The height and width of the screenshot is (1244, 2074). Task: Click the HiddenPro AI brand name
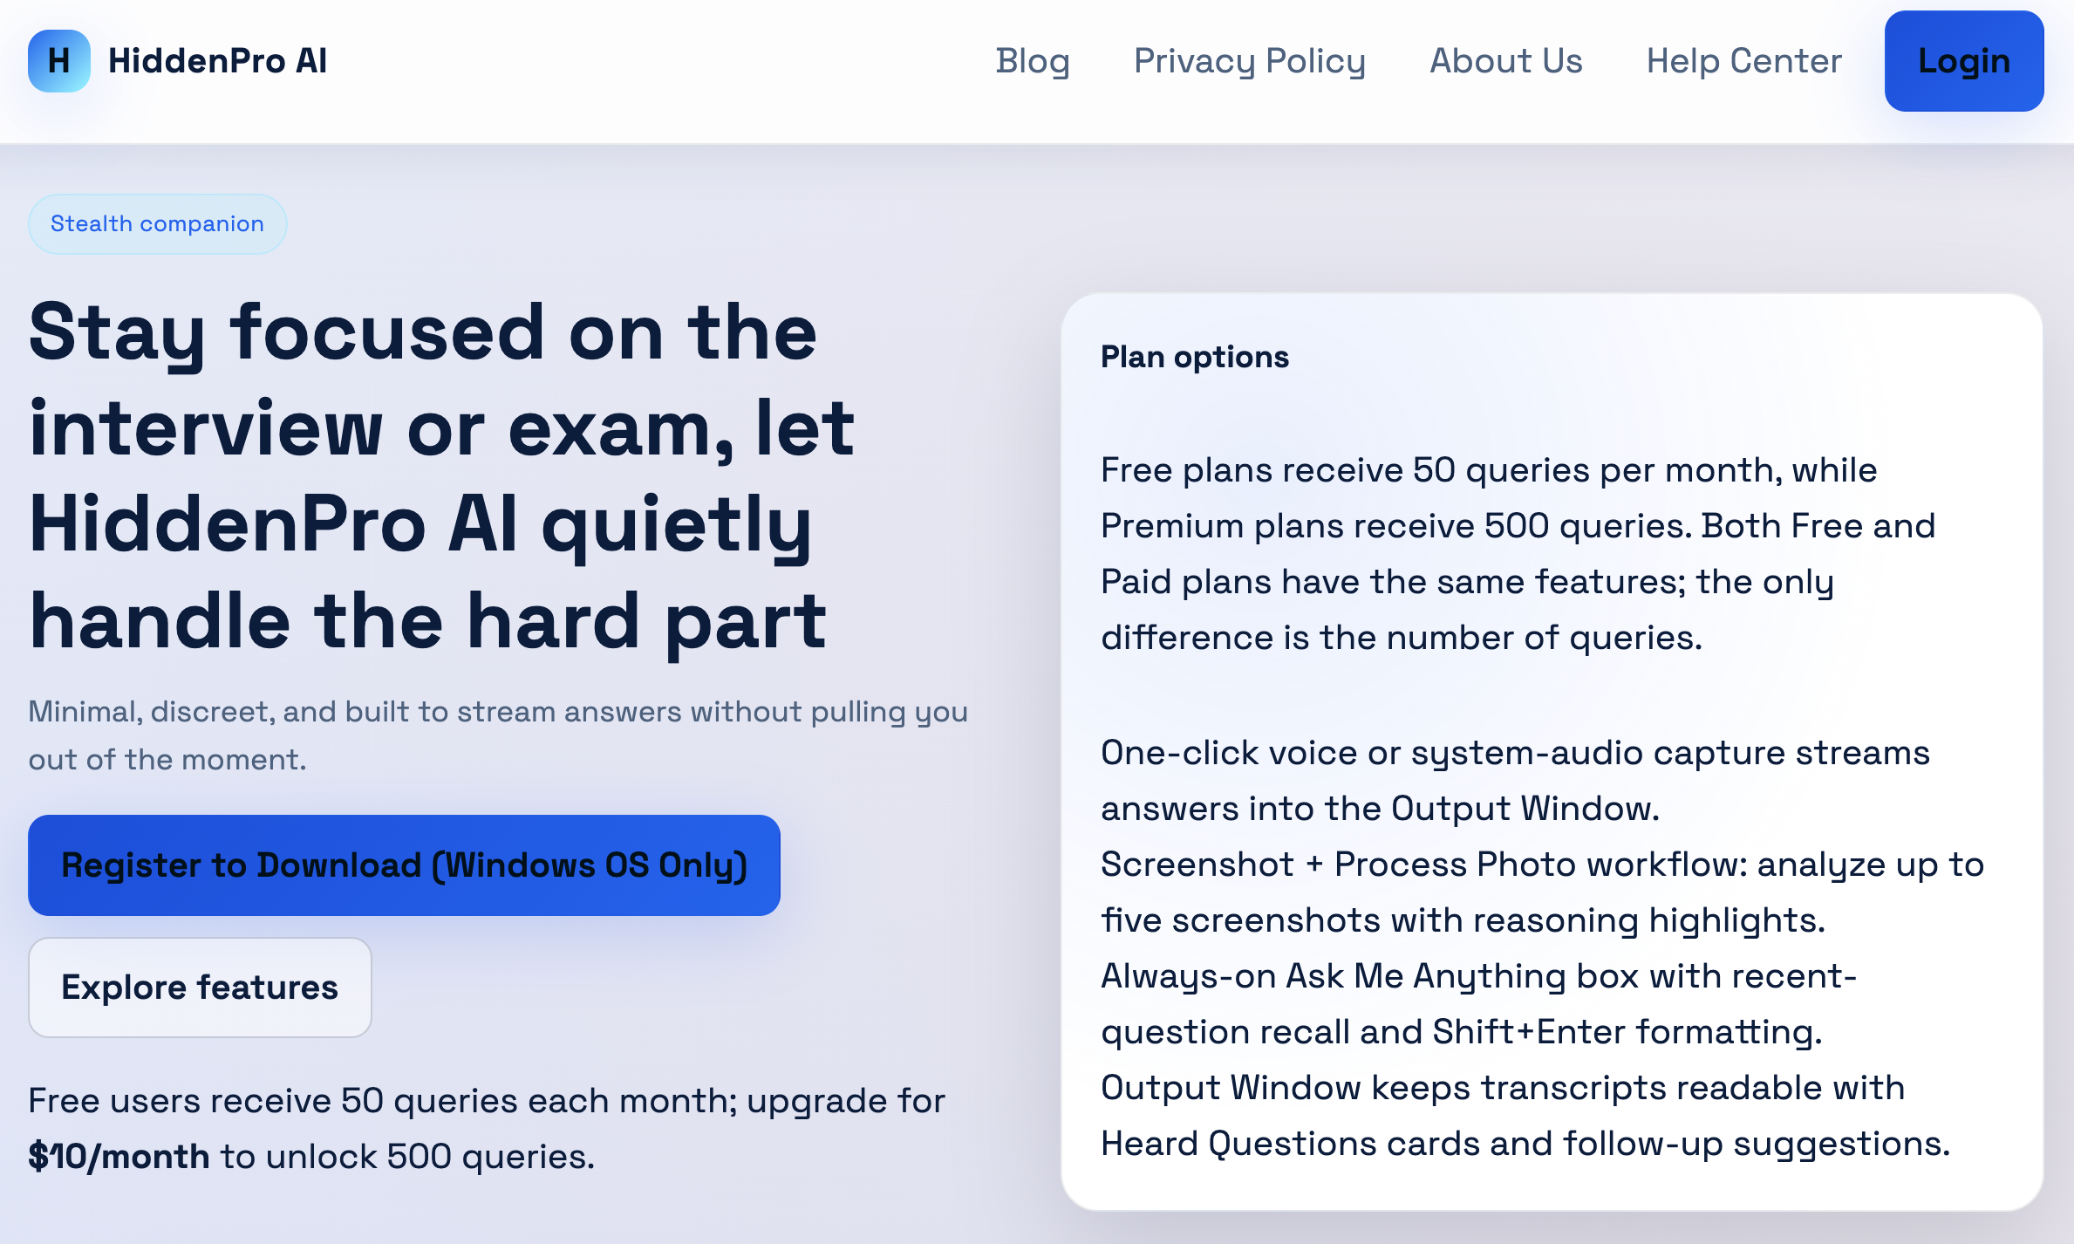click(x=217, y=61)
